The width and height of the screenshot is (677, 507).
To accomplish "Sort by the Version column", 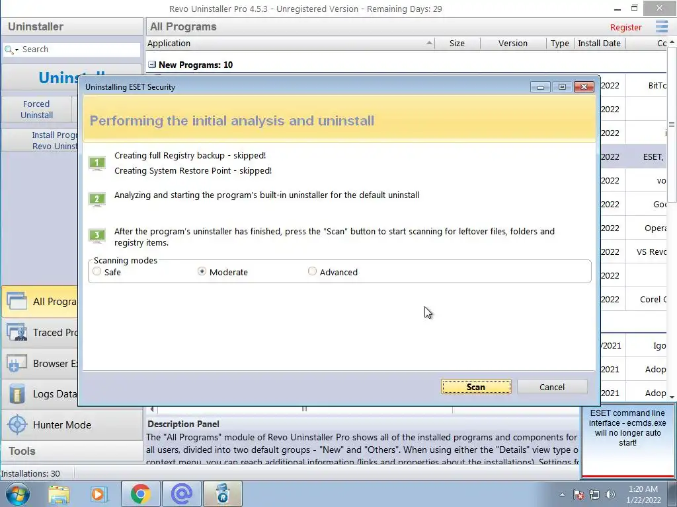I will click(x=512, y=43).
